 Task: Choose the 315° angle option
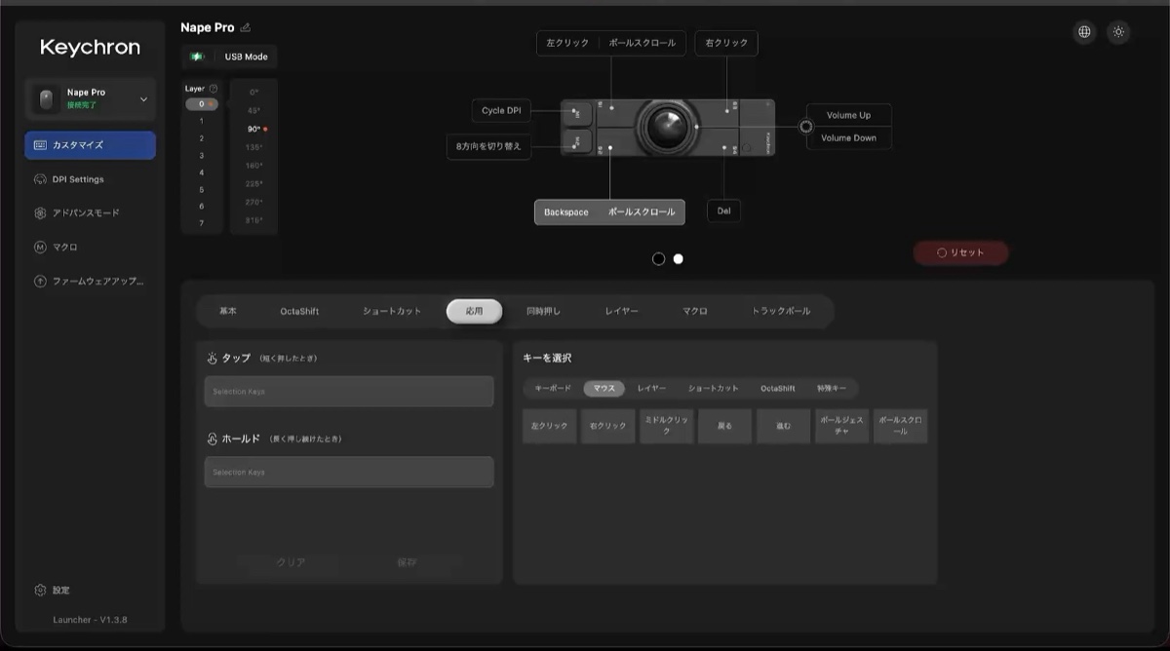point(254,220)
